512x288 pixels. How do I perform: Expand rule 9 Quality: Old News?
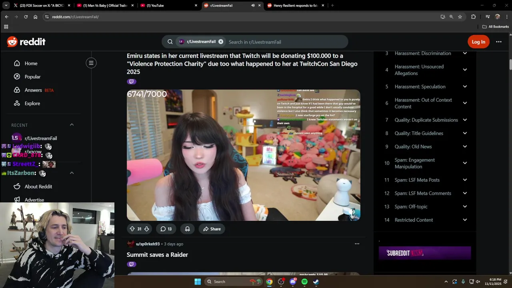pyautogui.click(x=465, y=146)
